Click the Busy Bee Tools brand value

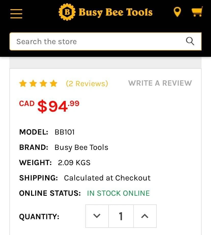(x=81, y=147)
